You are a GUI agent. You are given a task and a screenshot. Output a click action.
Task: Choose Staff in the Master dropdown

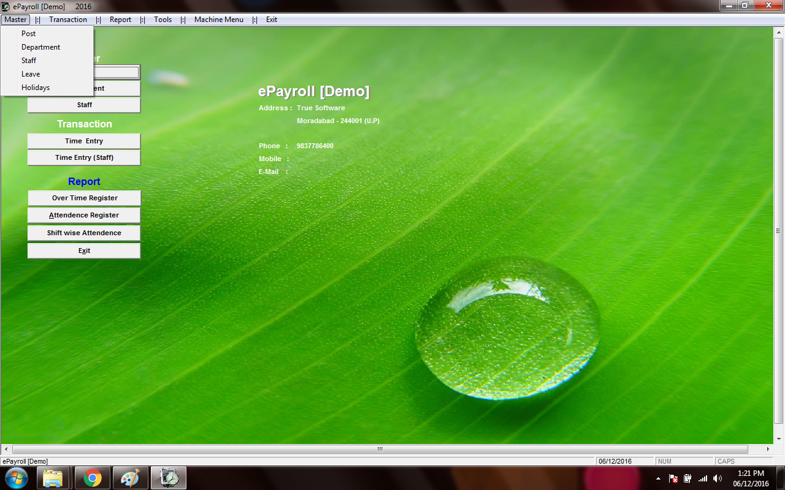point(47,61)
